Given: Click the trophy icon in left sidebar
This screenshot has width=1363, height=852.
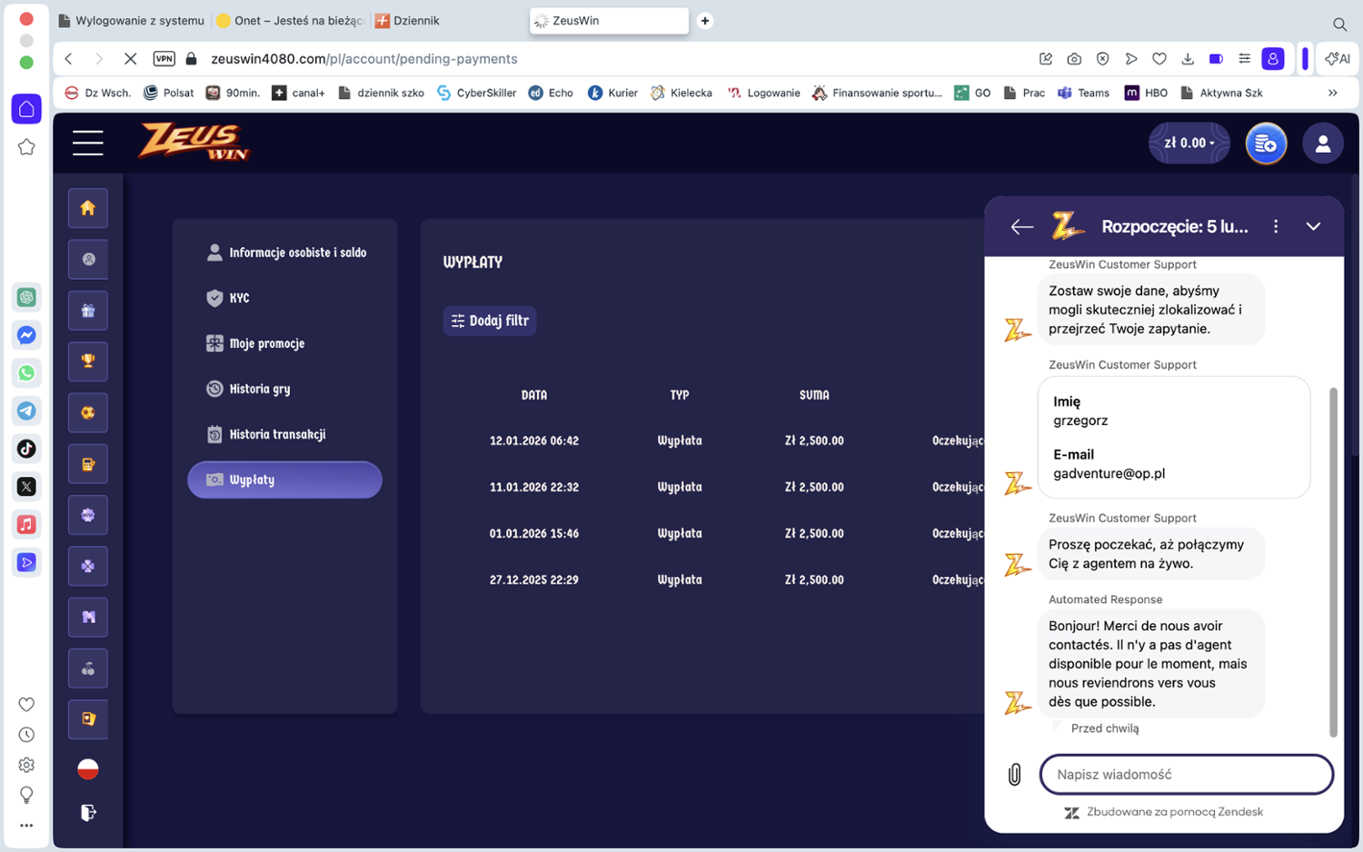Looking at the screenshot, I should [88, 362].
